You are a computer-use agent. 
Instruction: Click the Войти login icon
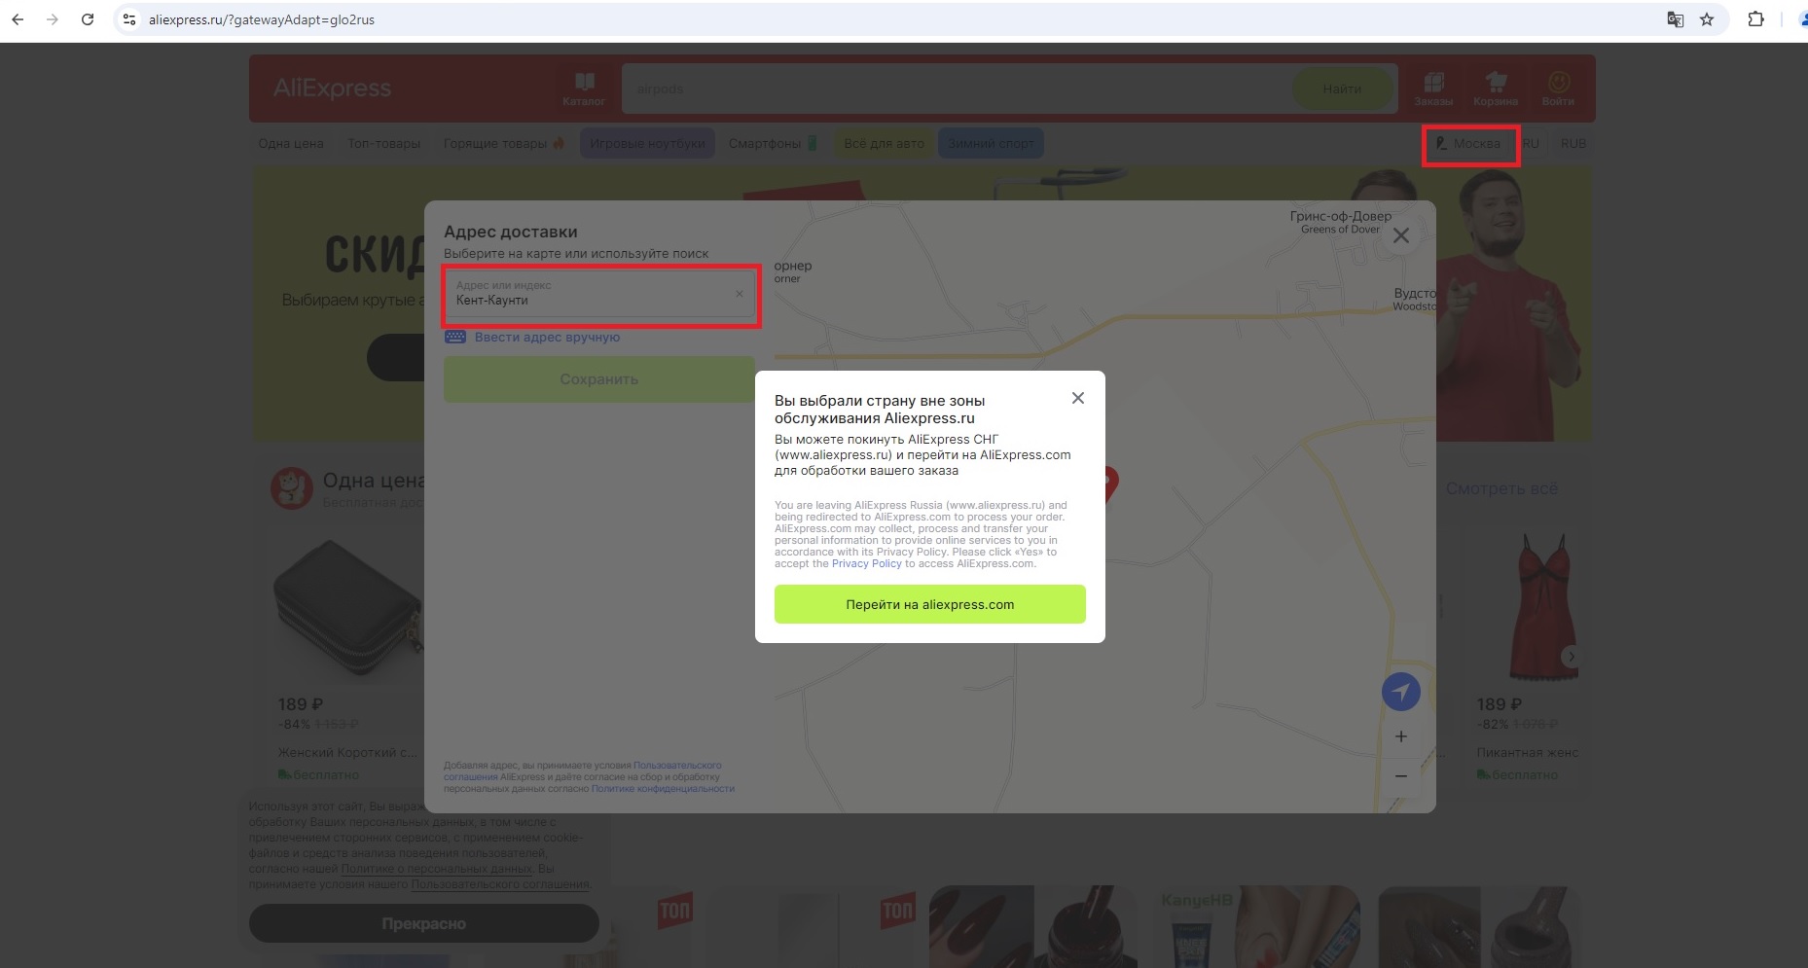click(x=1558, y=89)
